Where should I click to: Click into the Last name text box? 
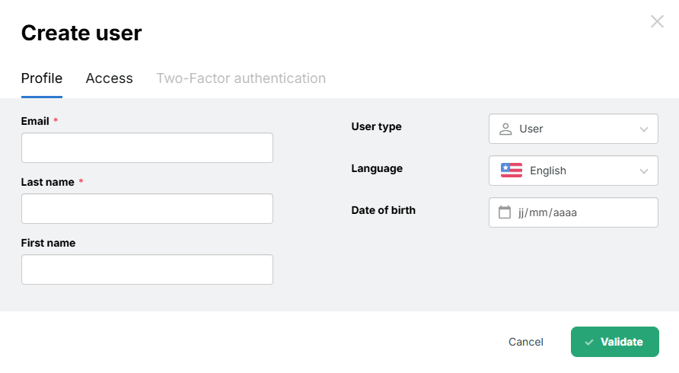point(147,209)
